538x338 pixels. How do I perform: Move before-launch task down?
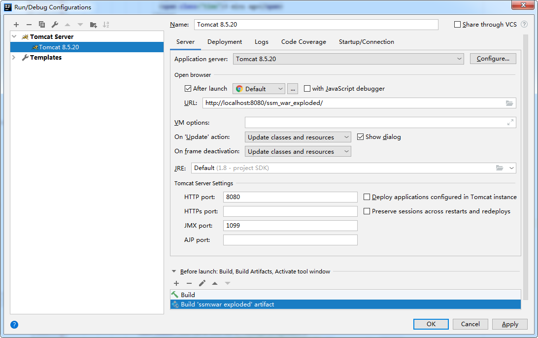pos(228,283)
